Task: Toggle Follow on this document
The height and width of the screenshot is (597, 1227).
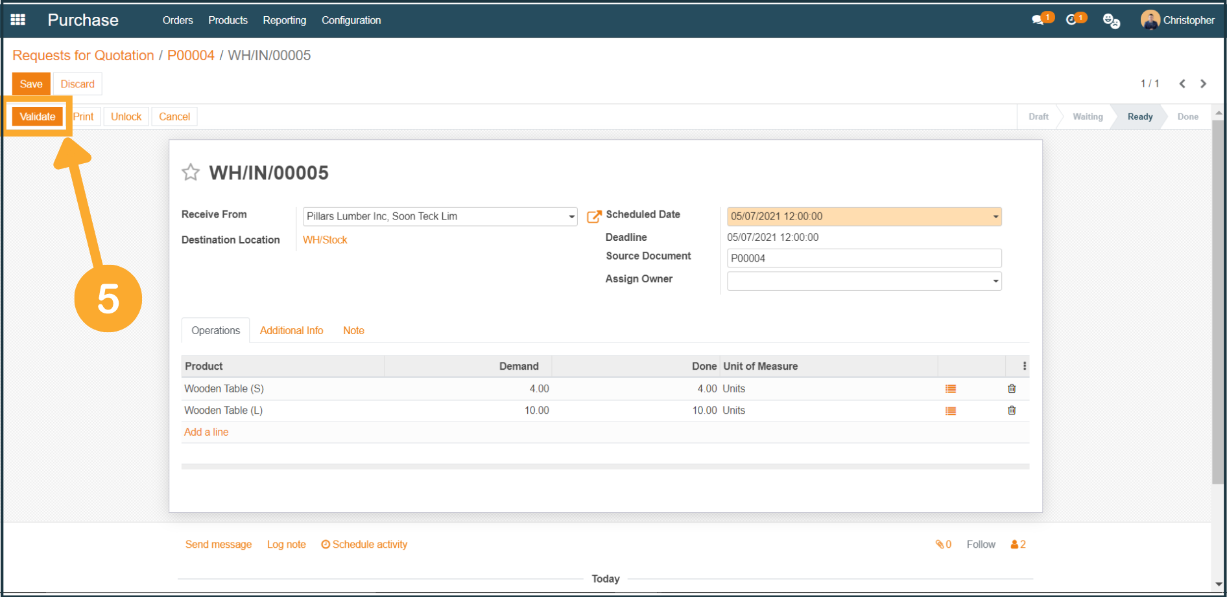Action: click(x=980, y=545)
